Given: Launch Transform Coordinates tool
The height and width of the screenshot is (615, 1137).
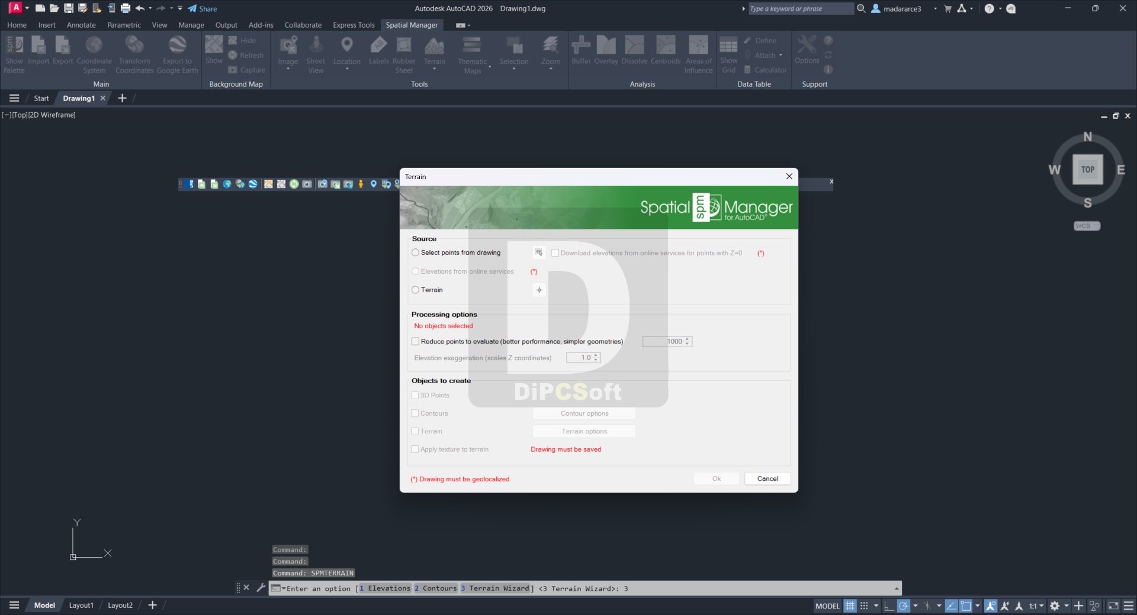Looking at the screenshot, I should (x=134, y=54).
